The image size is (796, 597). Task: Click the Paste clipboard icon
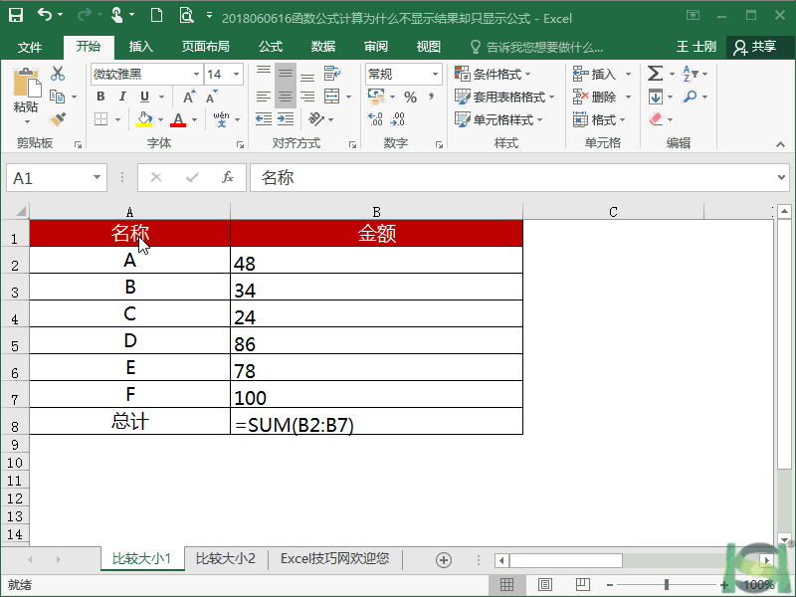click(x=27, y=83)
